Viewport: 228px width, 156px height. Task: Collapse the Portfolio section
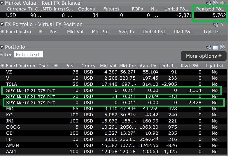click(2, 47)
